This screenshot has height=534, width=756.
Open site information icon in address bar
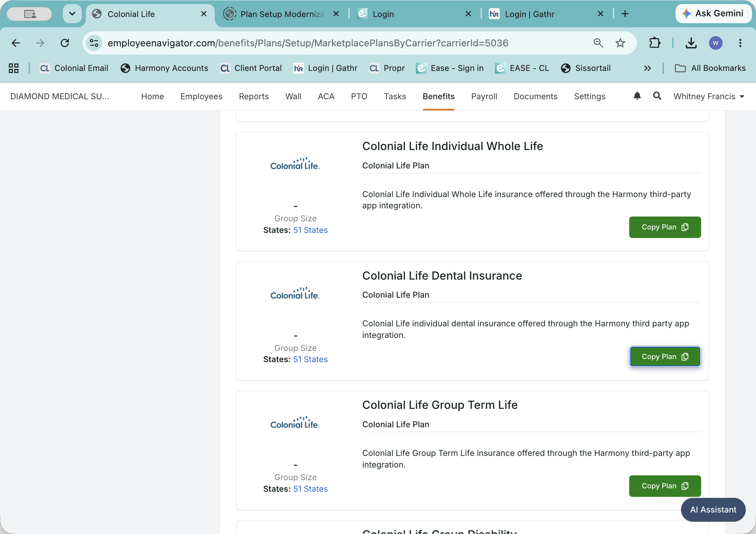point(94,43)
